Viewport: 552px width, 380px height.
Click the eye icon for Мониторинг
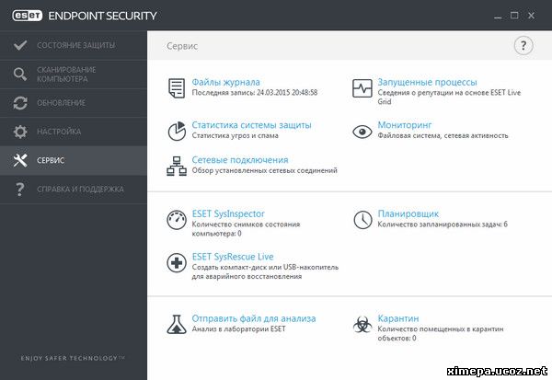pos(362,130)
